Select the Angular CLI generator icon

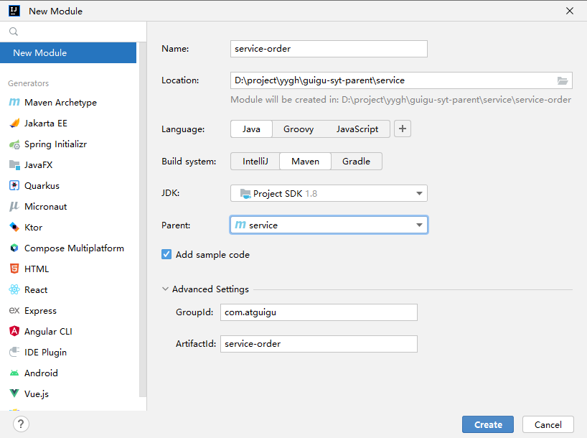tap(14, 331)
